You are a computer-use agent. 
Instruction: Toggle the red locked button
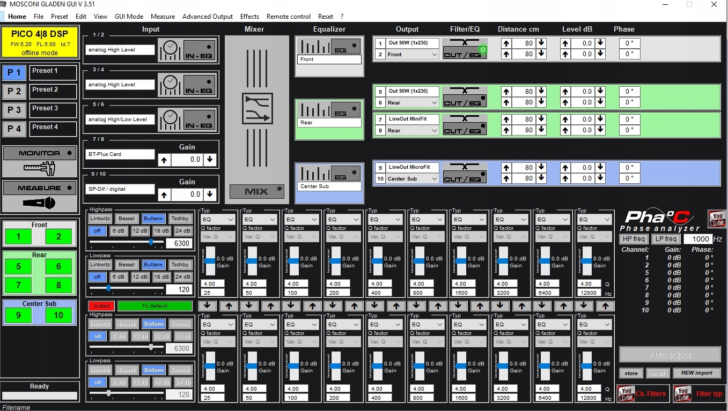[101, 306]
